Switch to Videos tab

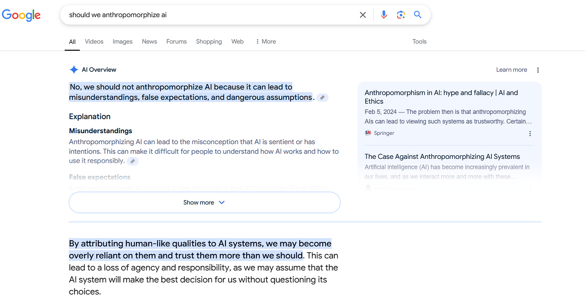pyautogui.click(x=94, y=41)
